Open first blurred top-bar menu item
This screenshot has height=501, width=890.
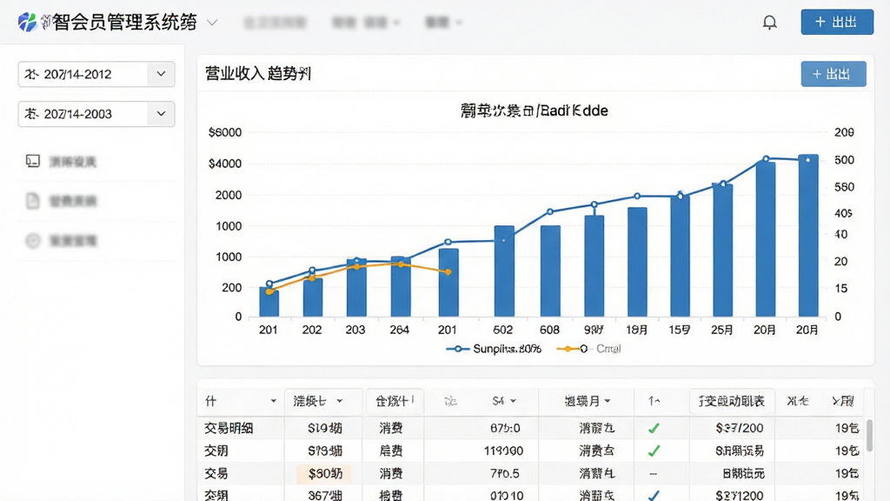coord(276,22)
